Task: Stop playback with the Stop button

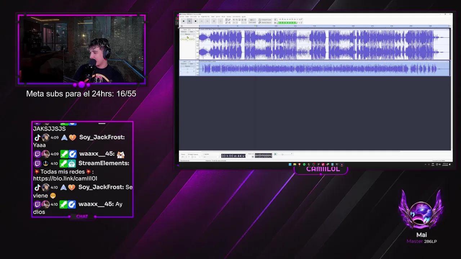Action: pos(196,21)
